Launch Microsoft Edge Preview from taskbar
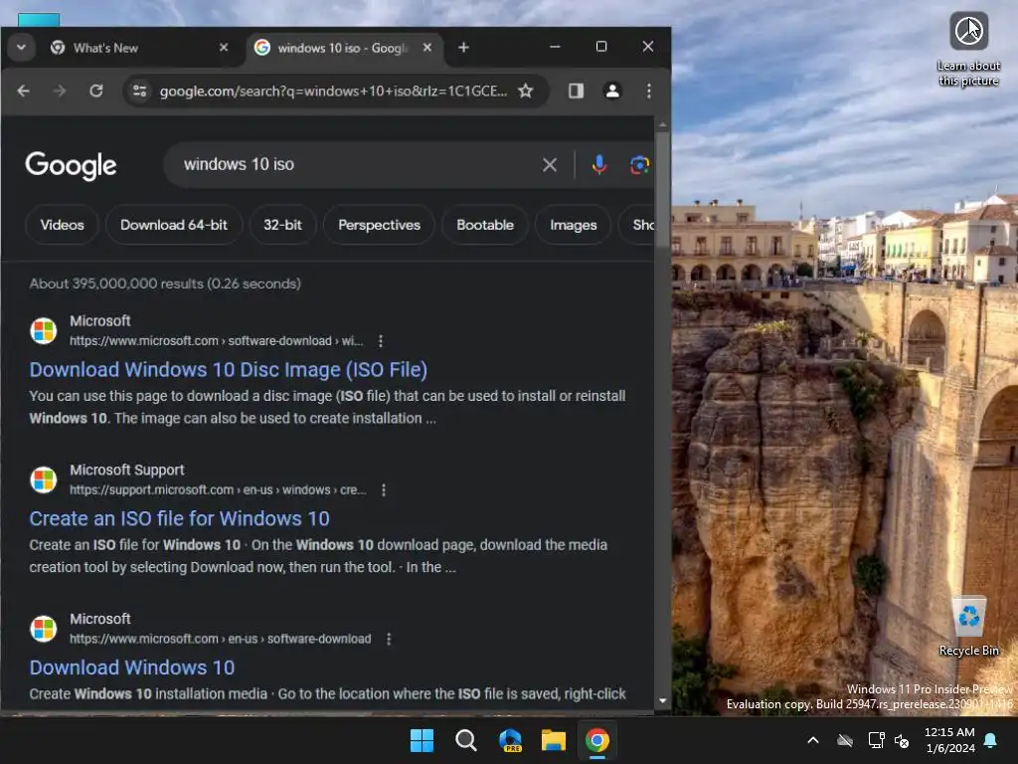Viewport: 1018px width, 764px height. (x=510, y=740)
